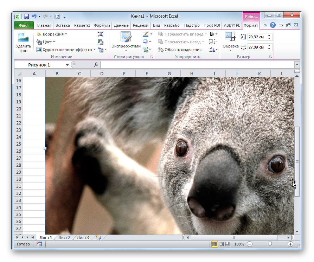
Task: Click the Change Picture icon
Action: (x=101, y=42)
